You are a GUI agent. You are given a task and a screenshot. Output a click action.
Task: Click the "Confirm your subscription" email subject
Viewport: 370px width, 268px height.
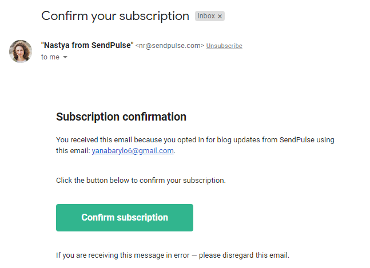click(115, 16)
